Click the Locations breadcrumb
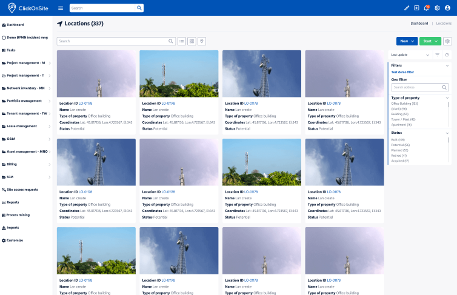The image size is (457, 295). coord(444,23)
